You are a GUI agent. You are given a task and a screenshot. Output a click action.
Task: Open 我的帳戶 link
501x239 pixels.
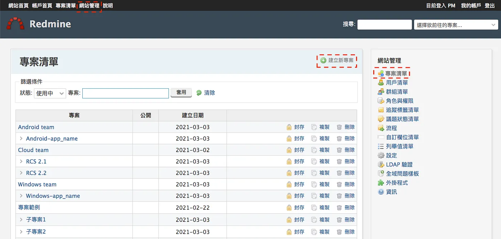click(471, 6)
